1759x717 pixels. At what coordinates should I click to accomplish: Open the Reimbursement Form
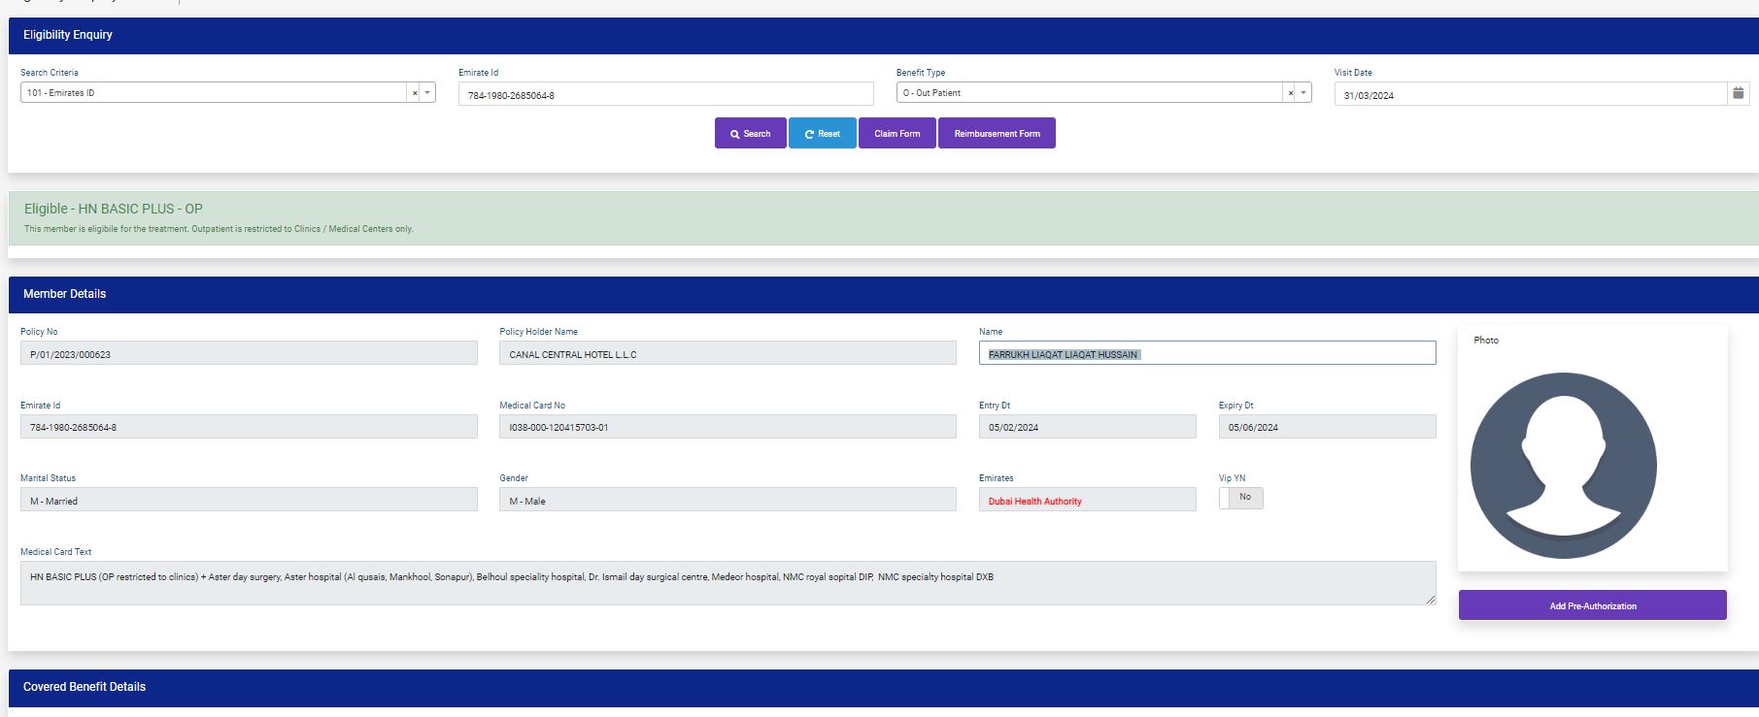click(x=997, y=134)
